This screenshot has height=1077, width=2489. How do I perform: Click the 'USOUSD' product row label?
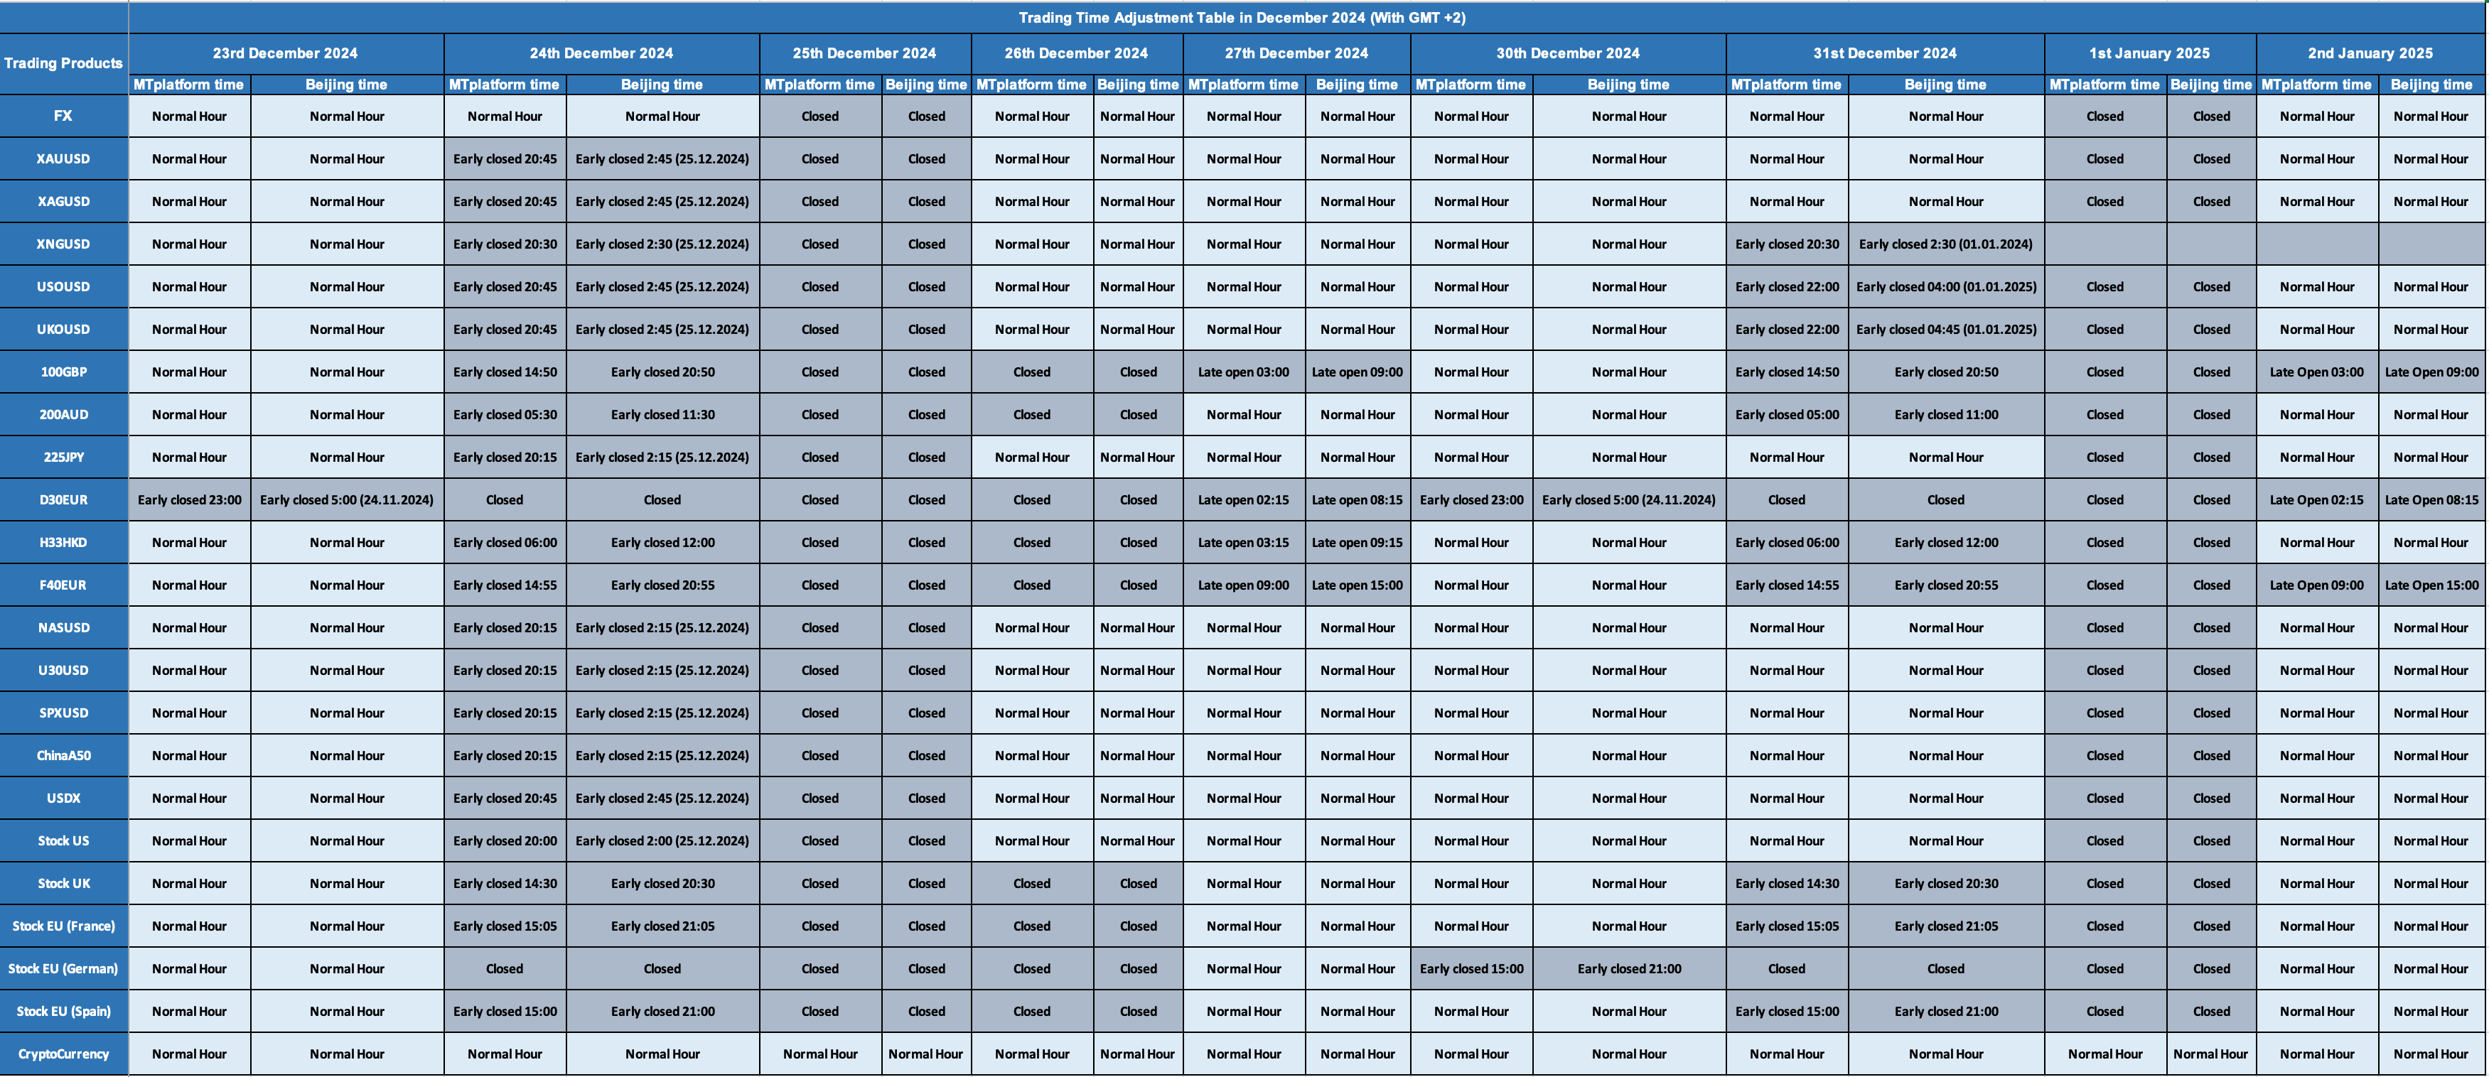64,287
